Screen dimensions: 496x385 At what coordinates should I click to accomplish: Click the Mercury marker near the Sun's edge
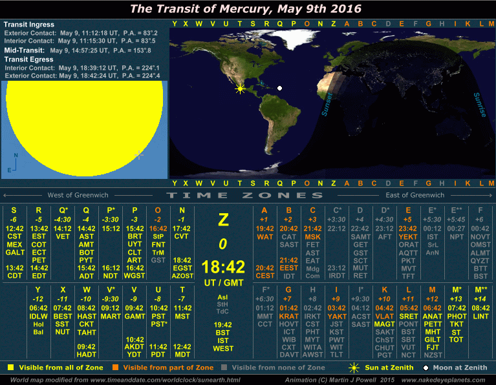(x=137, y=155)
